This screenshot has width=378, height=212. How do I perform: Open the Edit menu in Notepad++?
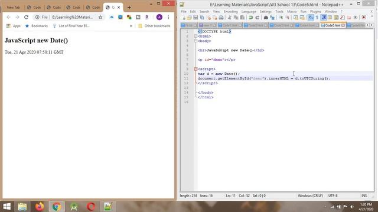pyautogui.click(x=193, y=12)
